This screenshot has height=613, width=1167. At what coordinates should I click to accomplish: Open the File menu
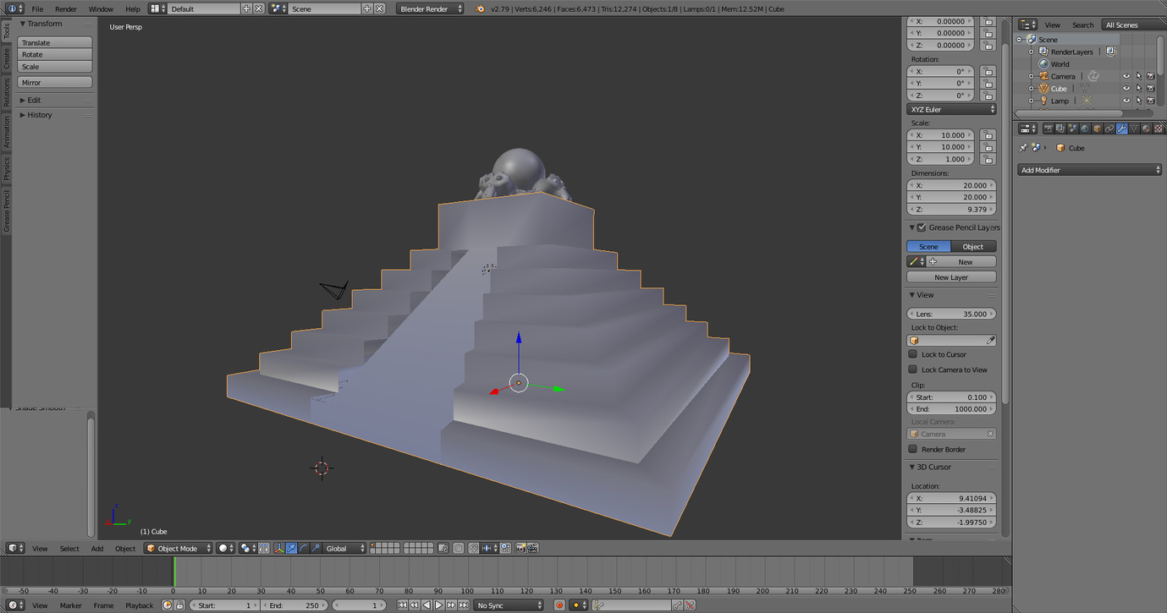coord(37,8)
